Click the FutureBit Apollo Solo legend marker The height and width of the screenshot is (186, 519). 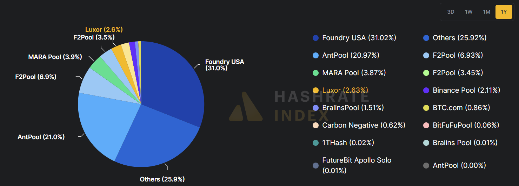tap(315, 165)
